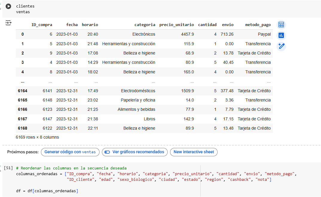Click row index 6166

click(x=22, y=110)
